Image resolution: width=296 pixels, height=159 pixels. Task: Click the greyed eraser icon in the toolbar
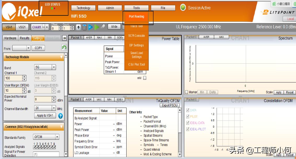click(103, 27)
